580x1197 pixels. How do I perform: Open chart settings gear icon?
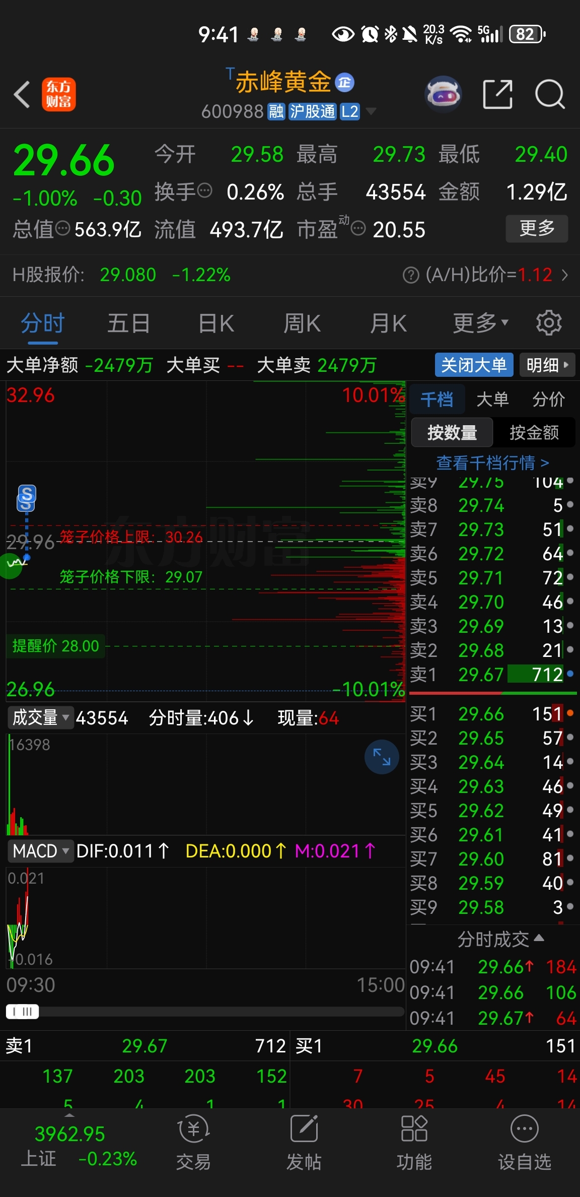tap(549, 323)
